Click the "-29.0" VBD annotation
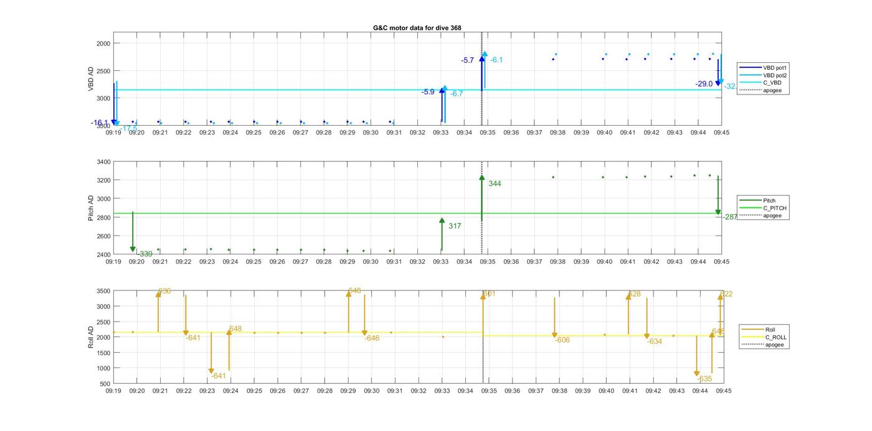 point(704,84)
